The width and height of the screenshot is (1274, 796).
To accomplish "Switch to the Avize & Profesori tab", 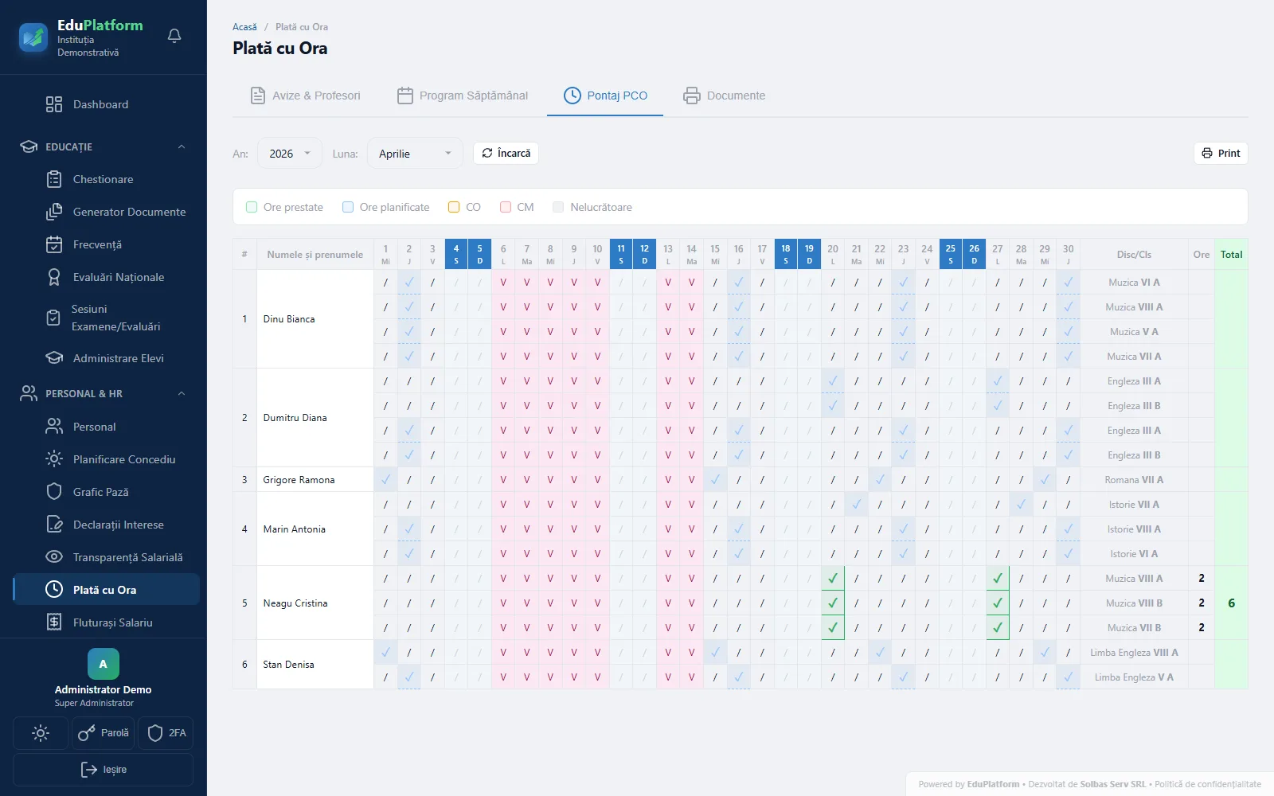I will coord(306,96).
